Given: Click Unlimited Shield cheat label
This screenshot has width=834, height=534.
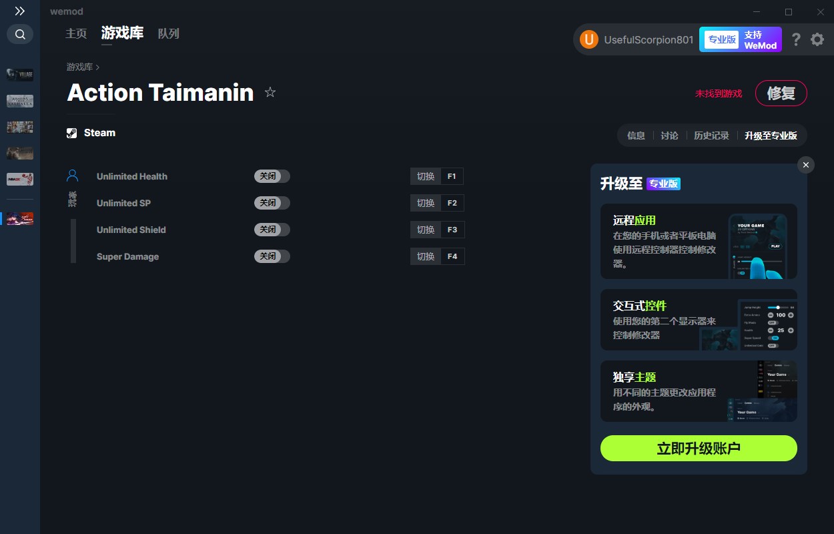Looking at the screenshot, I should (x=131, y=230).
